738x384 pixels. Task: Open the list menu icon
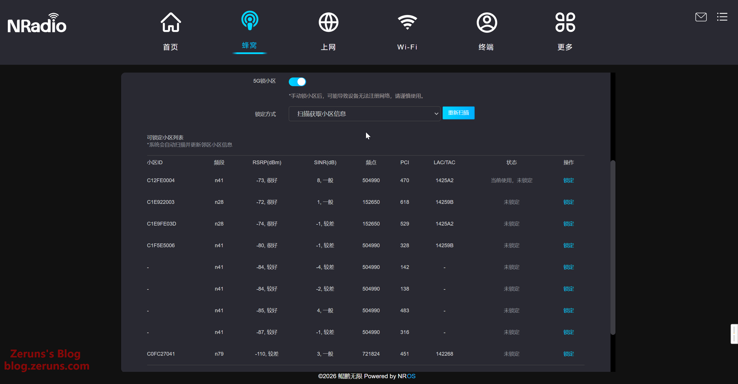click(x=722, y=17)
